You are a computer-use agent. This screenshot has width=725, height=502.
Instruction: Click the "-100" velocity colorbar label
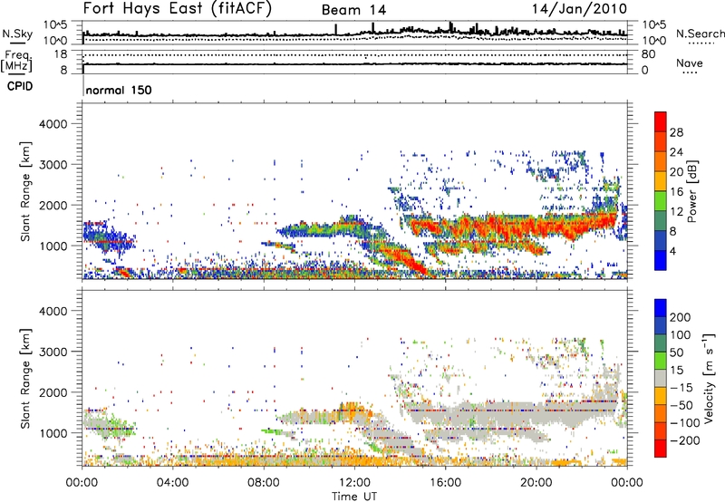click(x=684, y=422)
